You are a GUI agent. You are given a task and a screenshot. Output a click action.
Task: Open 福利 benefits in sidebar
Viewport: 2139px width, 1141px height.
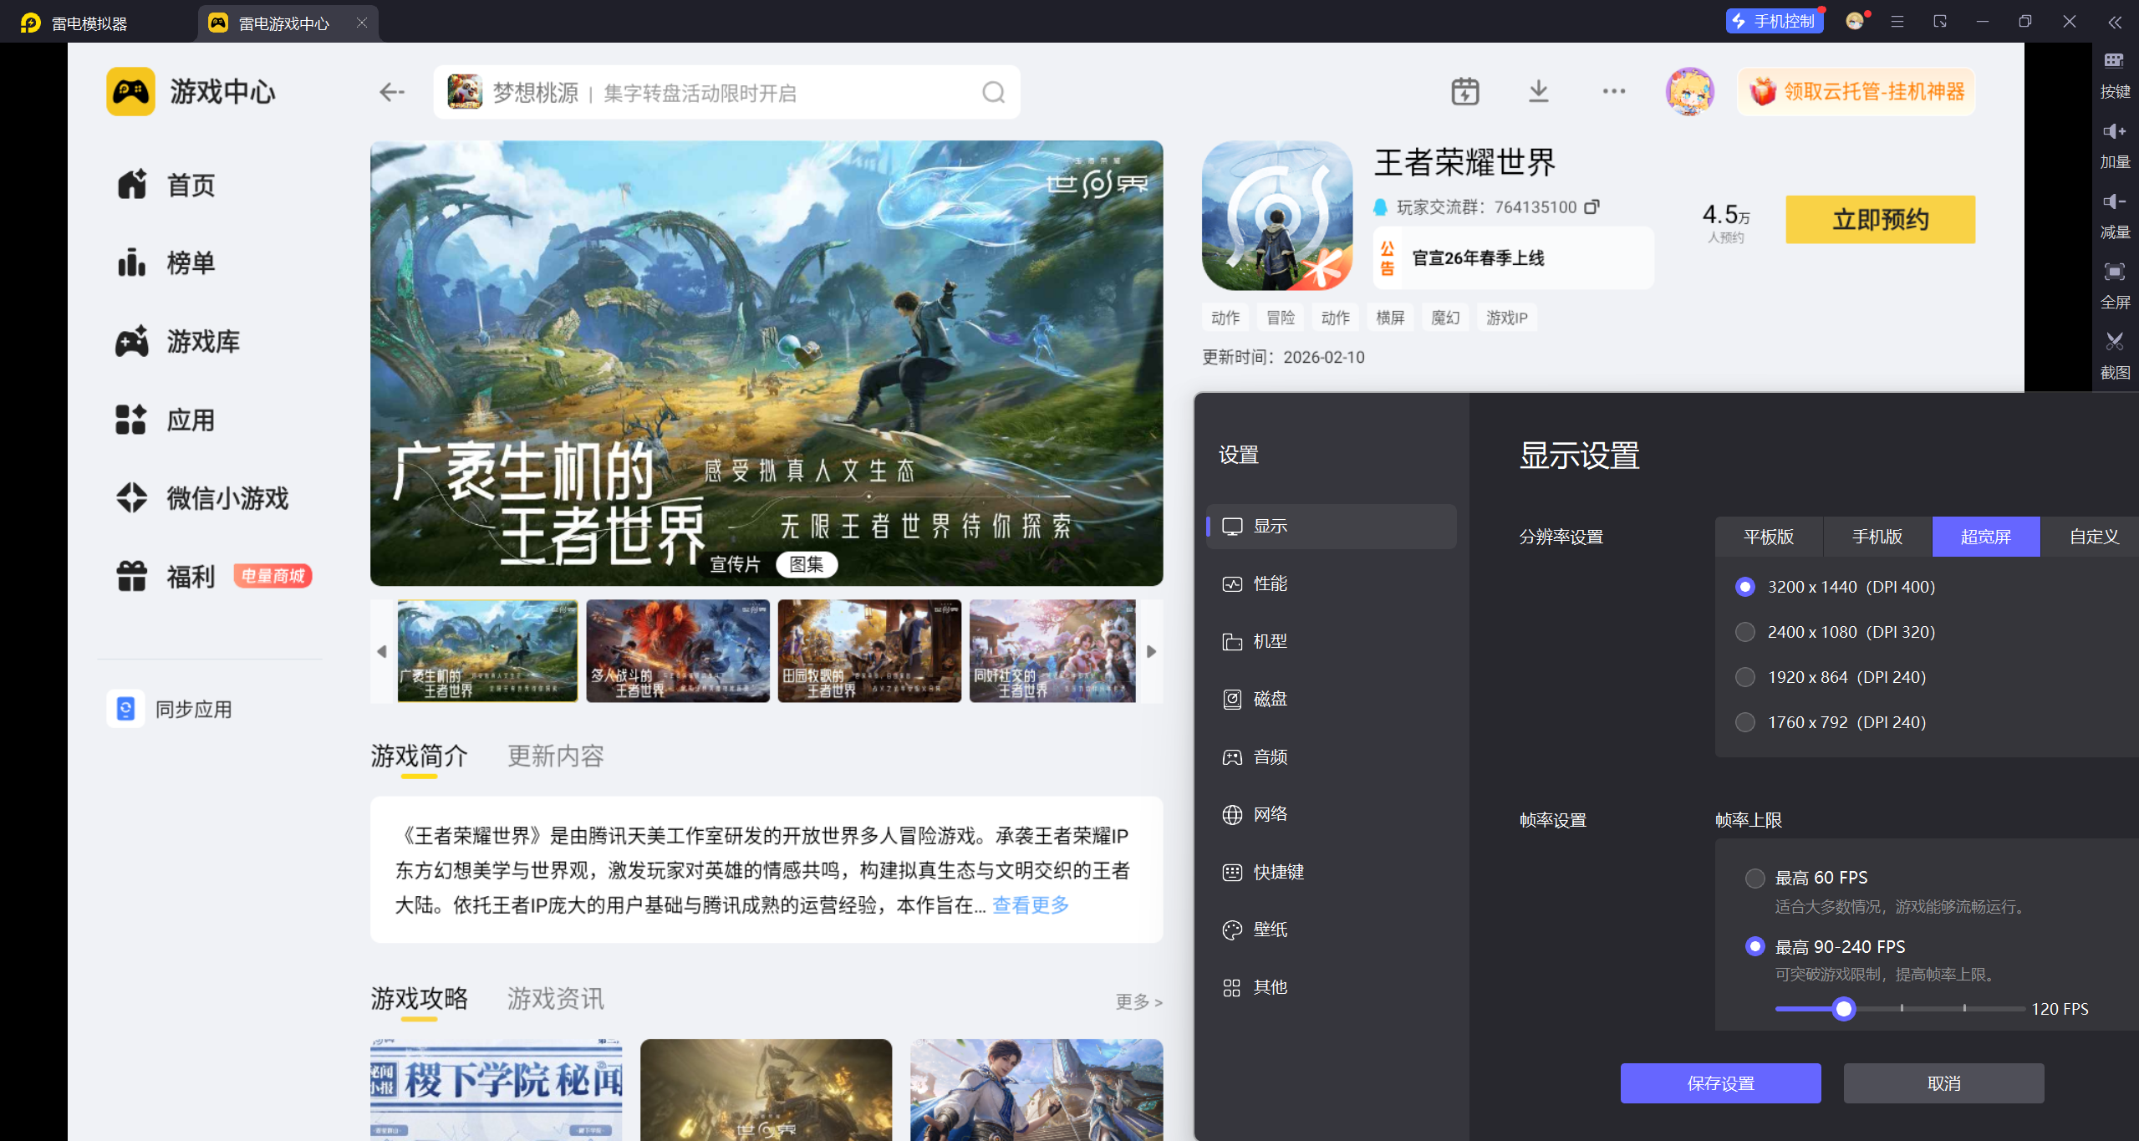tap(166, 576)
